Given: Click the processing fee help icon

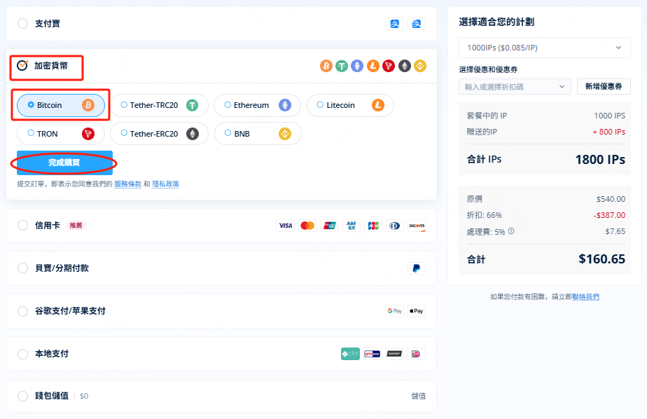Looking at the screenshot, I should 511,231.
